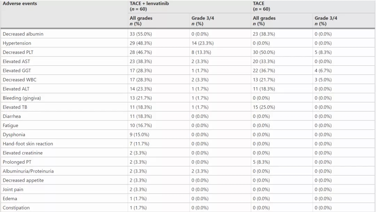Select the Prolonged PT row label
Viewport: 376px width, 212px height.
click(17, 162)
